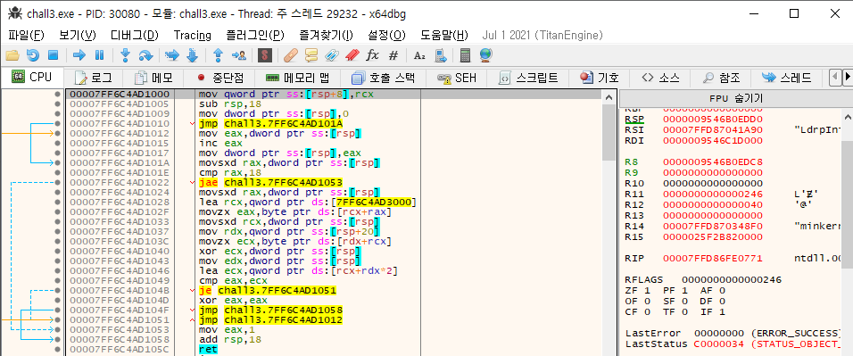853x356 pixels.
Task: Switch to the SEH tab
Action: tap(457, 78)
